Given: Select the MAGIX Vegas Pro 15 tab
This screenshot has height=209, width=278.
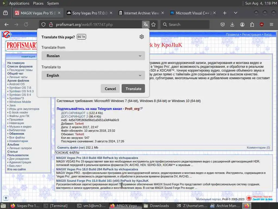Looking at the screenshot, I should pos(38,13).
